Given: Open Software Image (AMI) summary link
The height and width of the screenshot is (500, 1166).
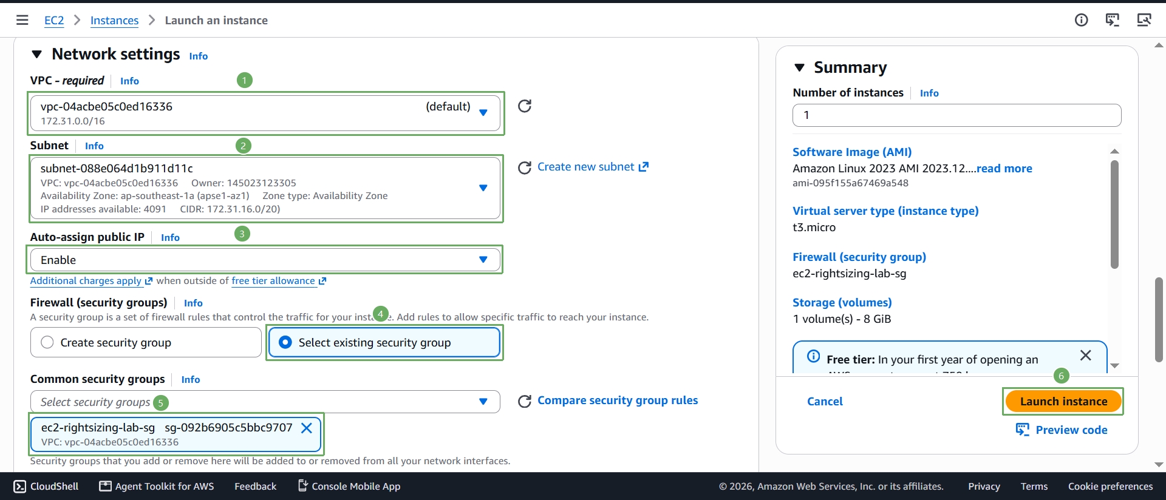Looking at the screenshot, I should [852, 152].
